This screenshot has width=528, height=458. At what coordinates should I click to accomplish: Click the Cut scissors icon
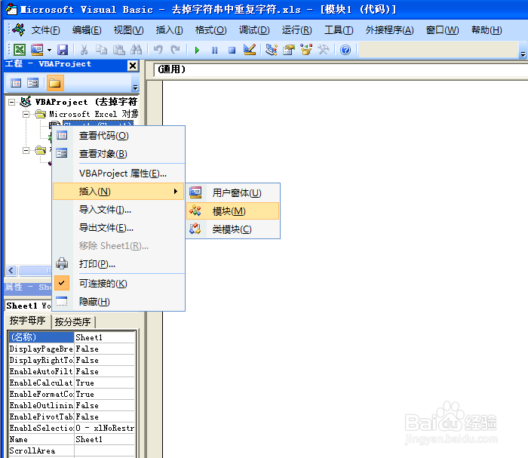pos(84,50)
